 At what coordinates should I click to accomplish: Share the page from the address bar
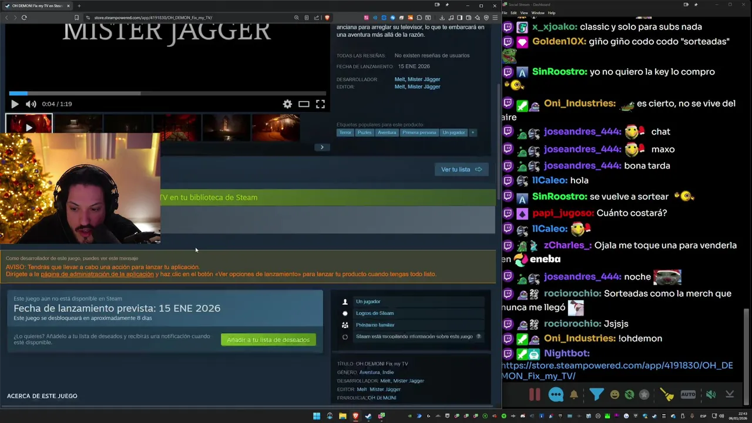(x=317, y=18)
